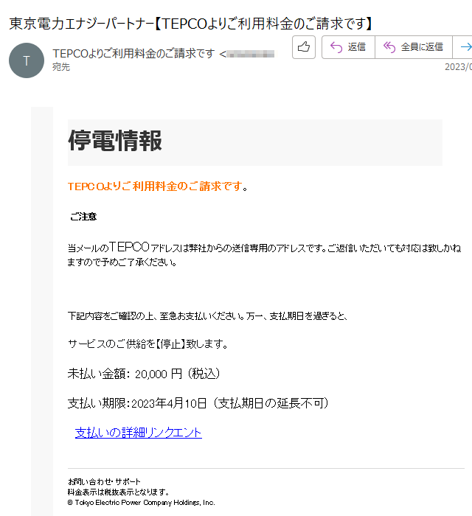Click the 停電情報 heading
This screenshot has height=516, width=472.
115,141
